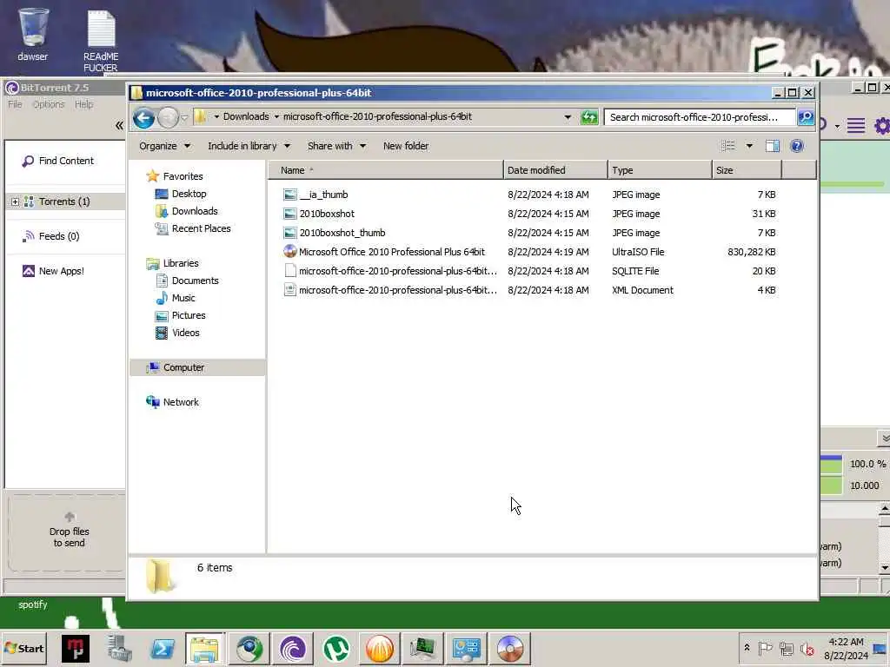Click BitTorrent settings gear icon
Viewport: 890px width, 667px height.
coord(882,125)
